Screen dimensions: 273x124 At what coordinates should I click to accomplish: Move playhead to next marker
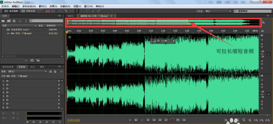[x=166, y=120]
